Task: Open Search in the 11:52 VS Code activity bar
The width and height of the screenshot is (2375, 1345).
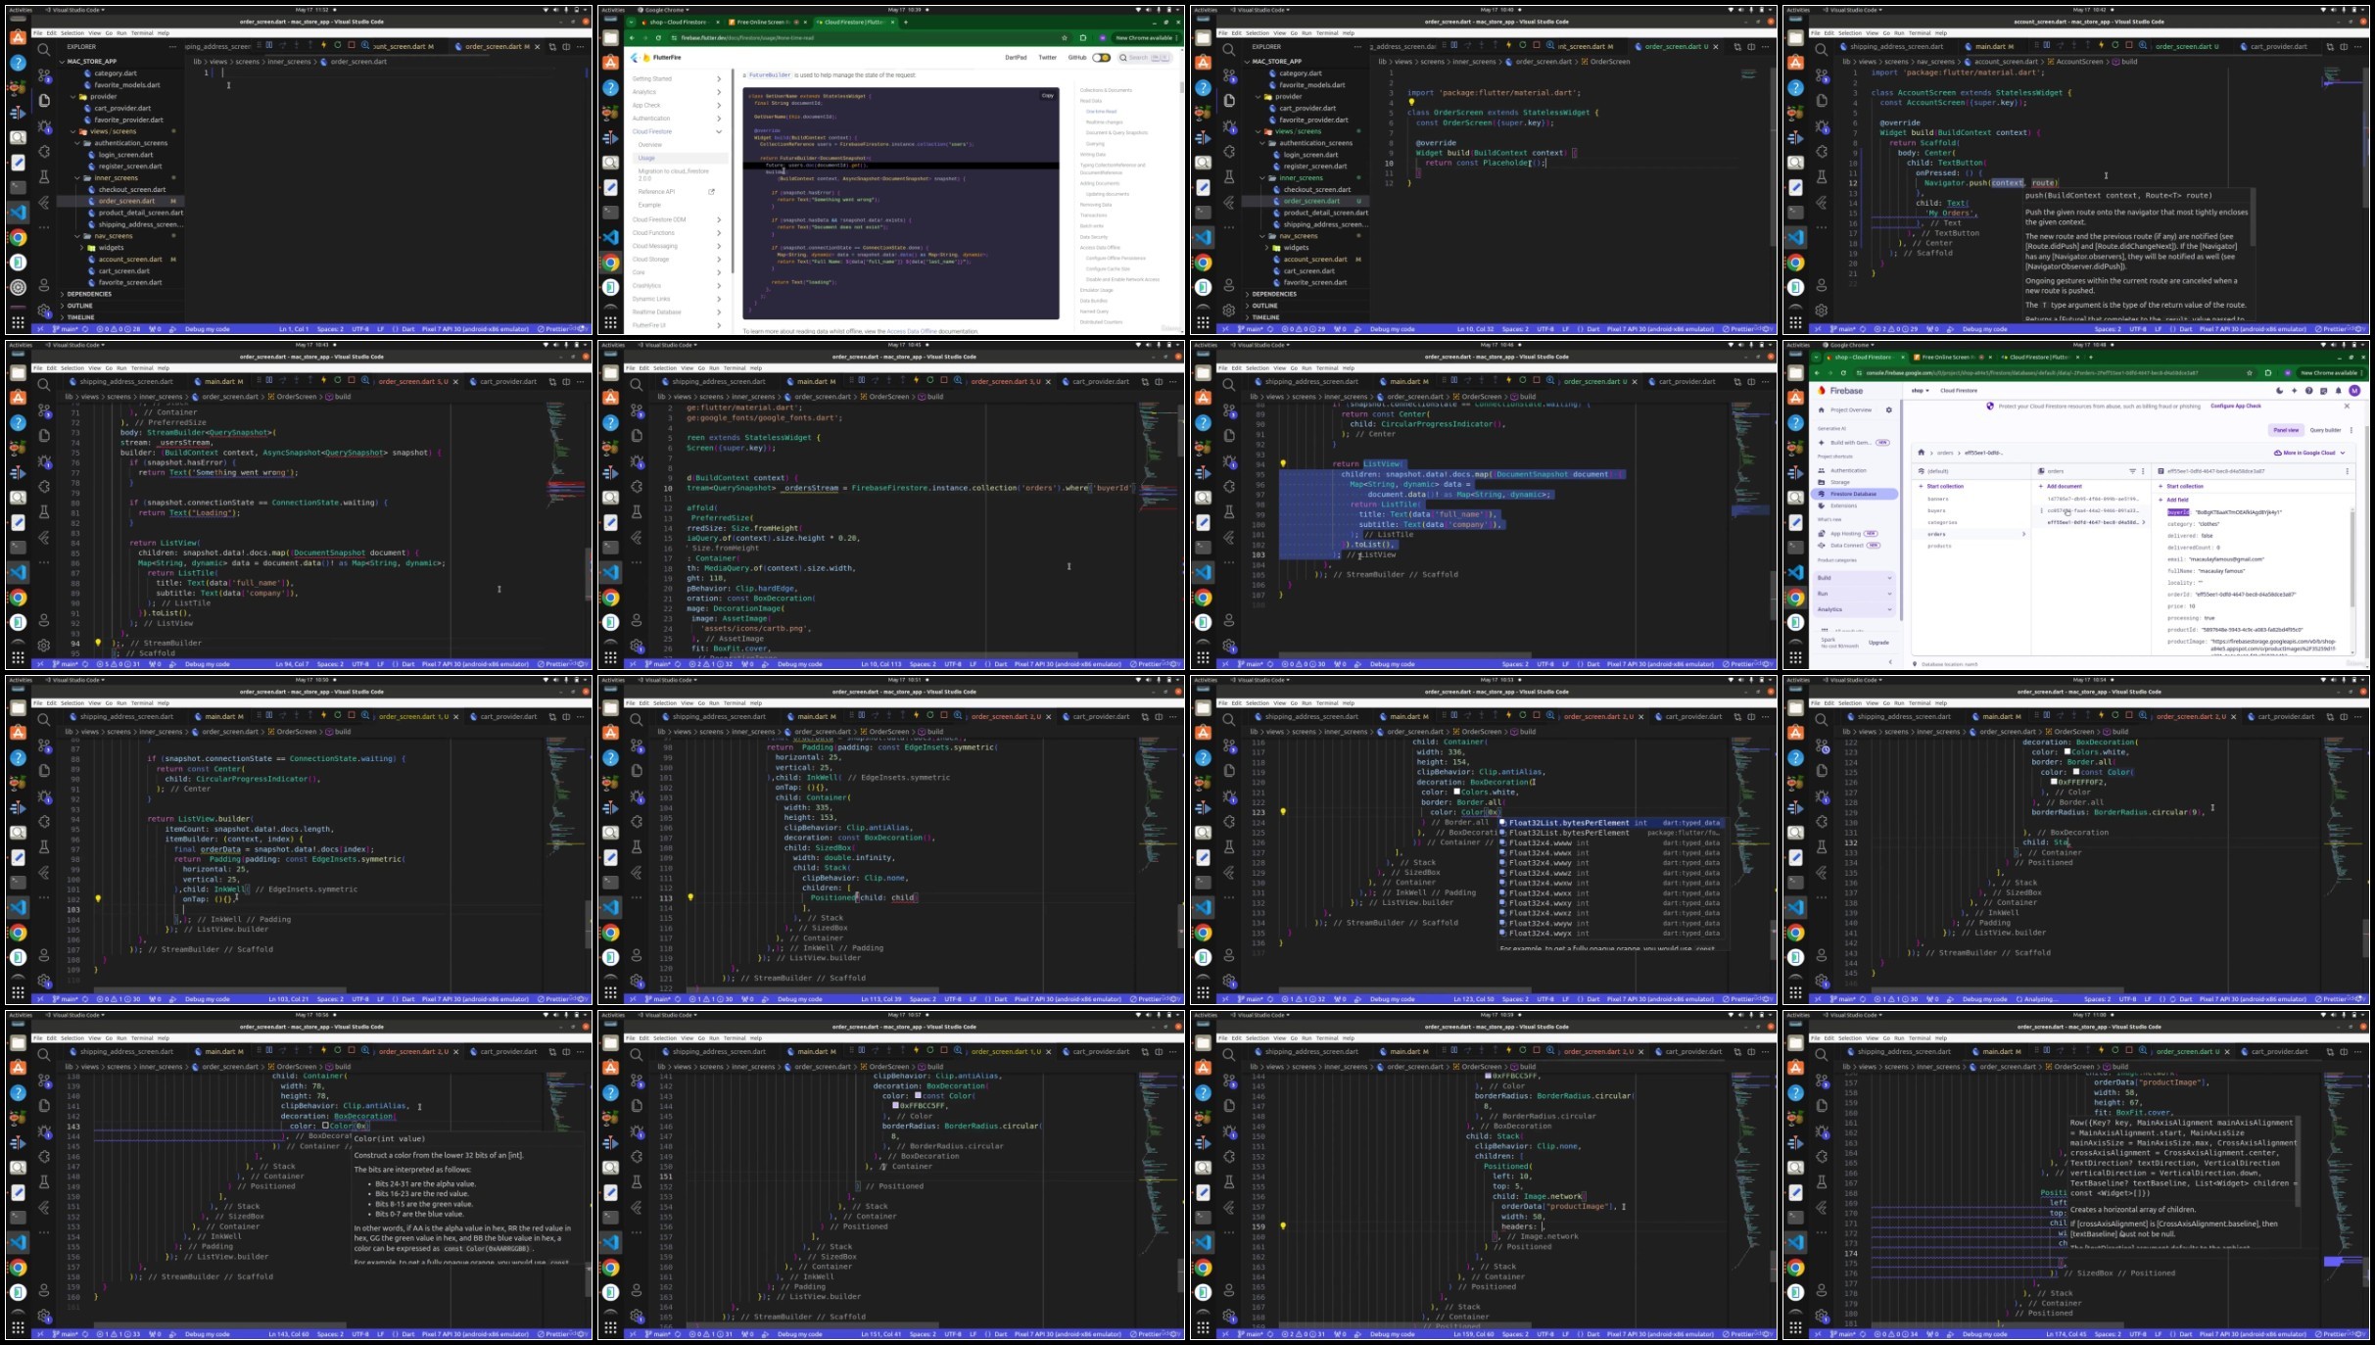Action: click(43, 49)
